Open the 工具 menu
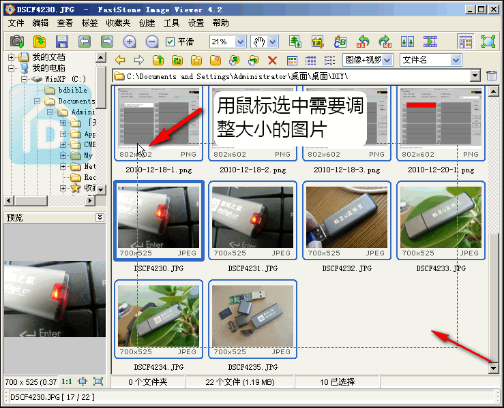Viewport: 504px width, 408px height. coord(171,23)
